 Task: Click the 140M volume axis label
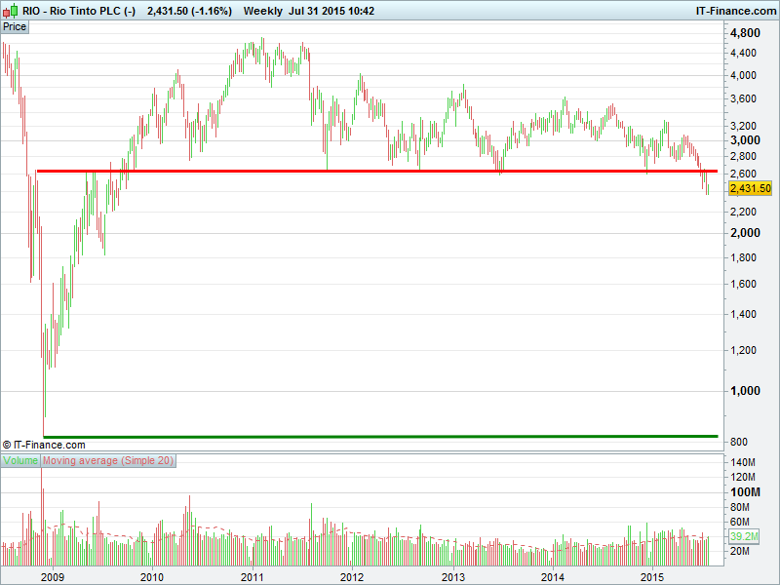(x=743, y=462)
